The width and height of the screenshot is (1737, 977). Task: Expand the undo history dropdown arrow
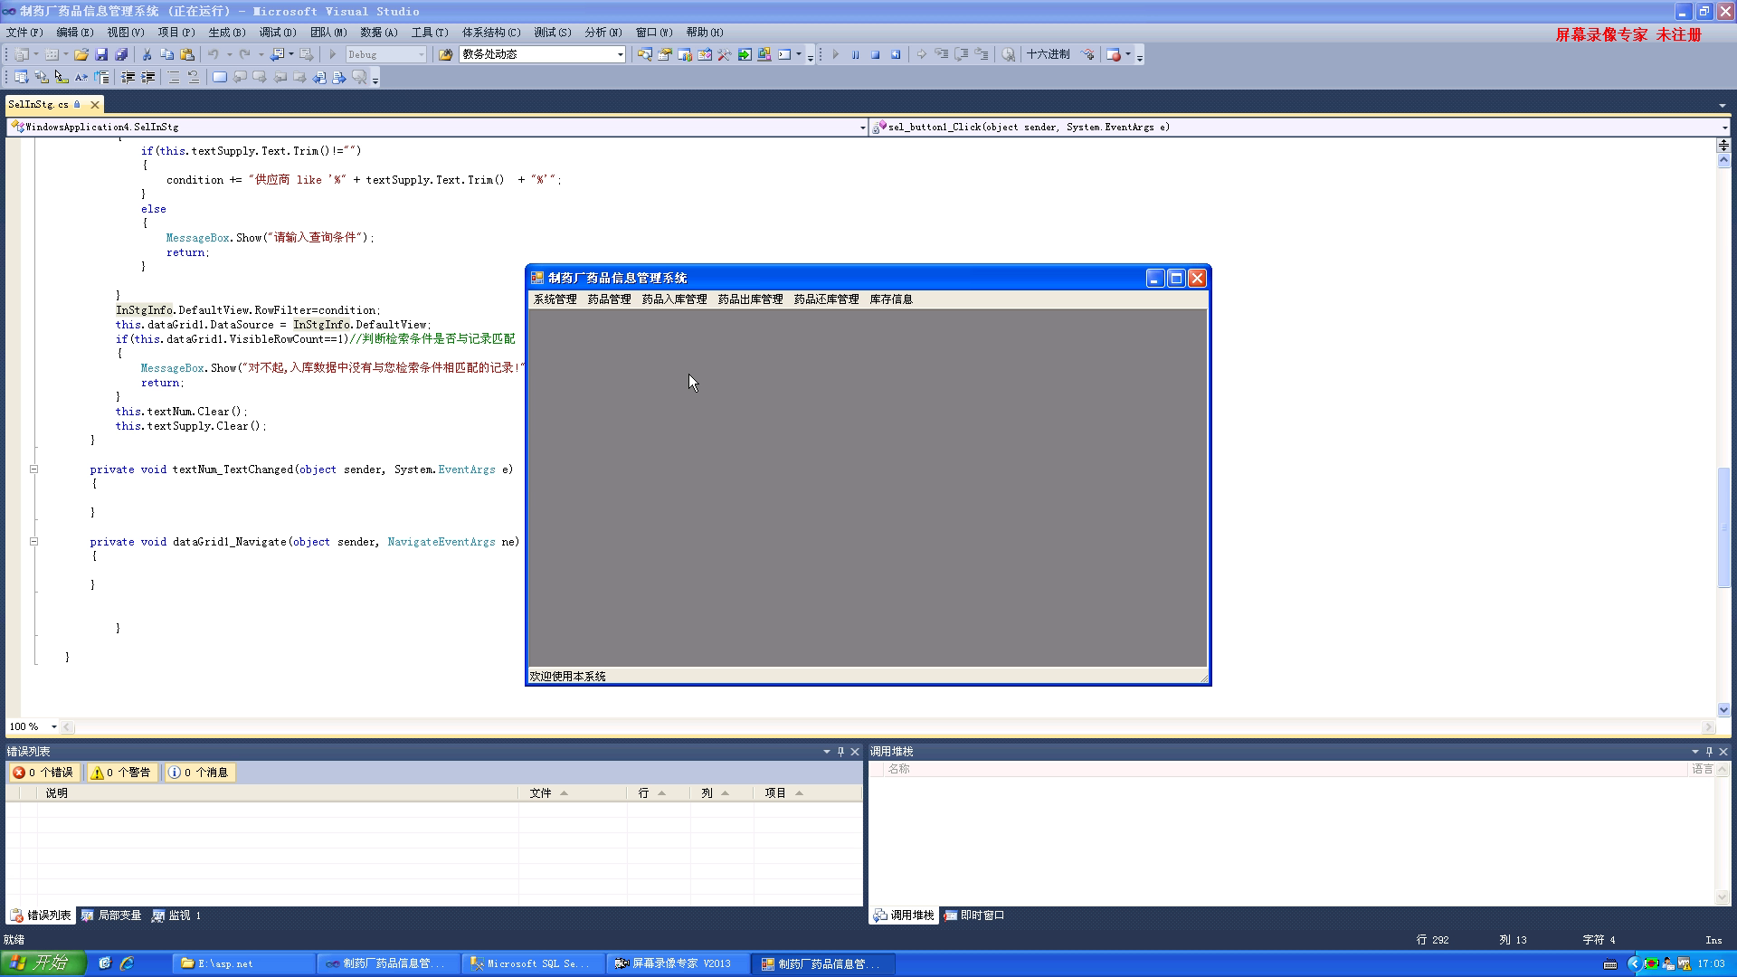pyautogui.click(x=229, y=54)
